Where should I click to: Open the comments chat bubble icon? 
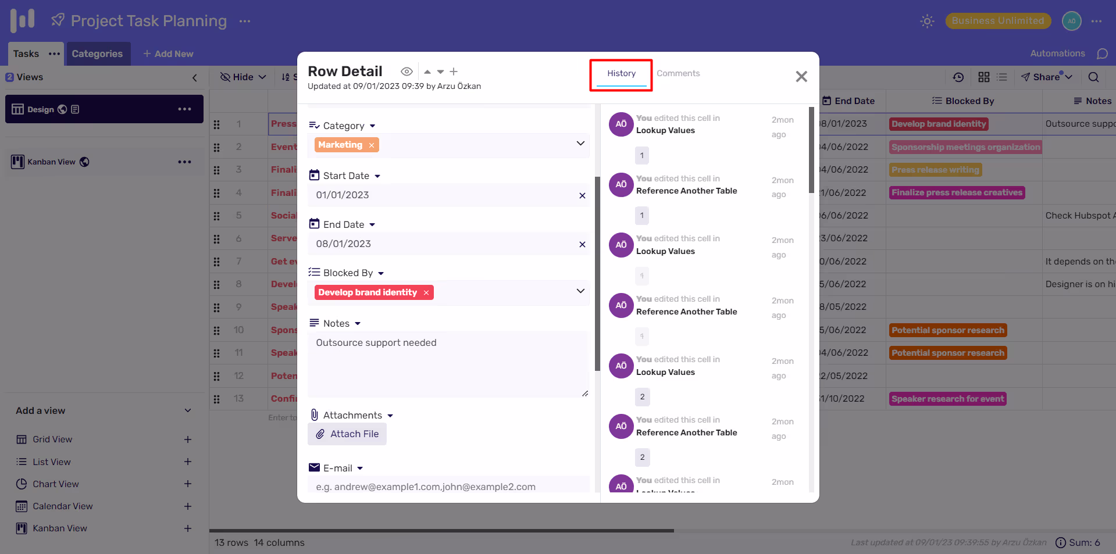[1102, 53]
